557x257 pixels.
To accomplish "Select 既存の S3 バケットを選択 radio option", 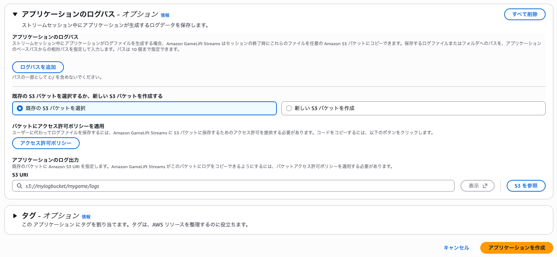I will pyautogui.click(x=20, y=108).
